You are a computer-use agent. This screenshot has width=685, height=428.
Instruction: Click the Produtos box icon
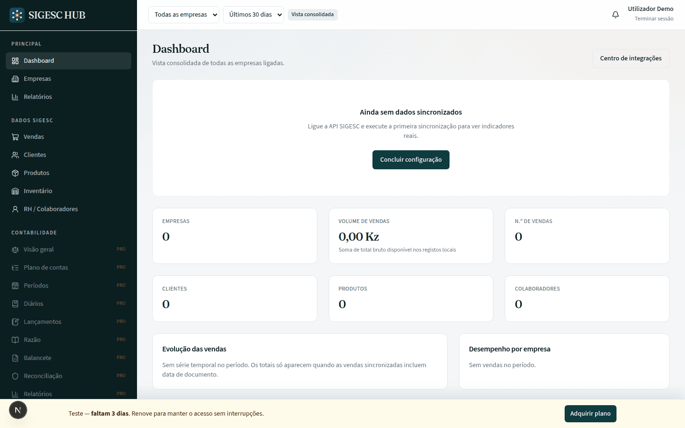click(15, 173)
